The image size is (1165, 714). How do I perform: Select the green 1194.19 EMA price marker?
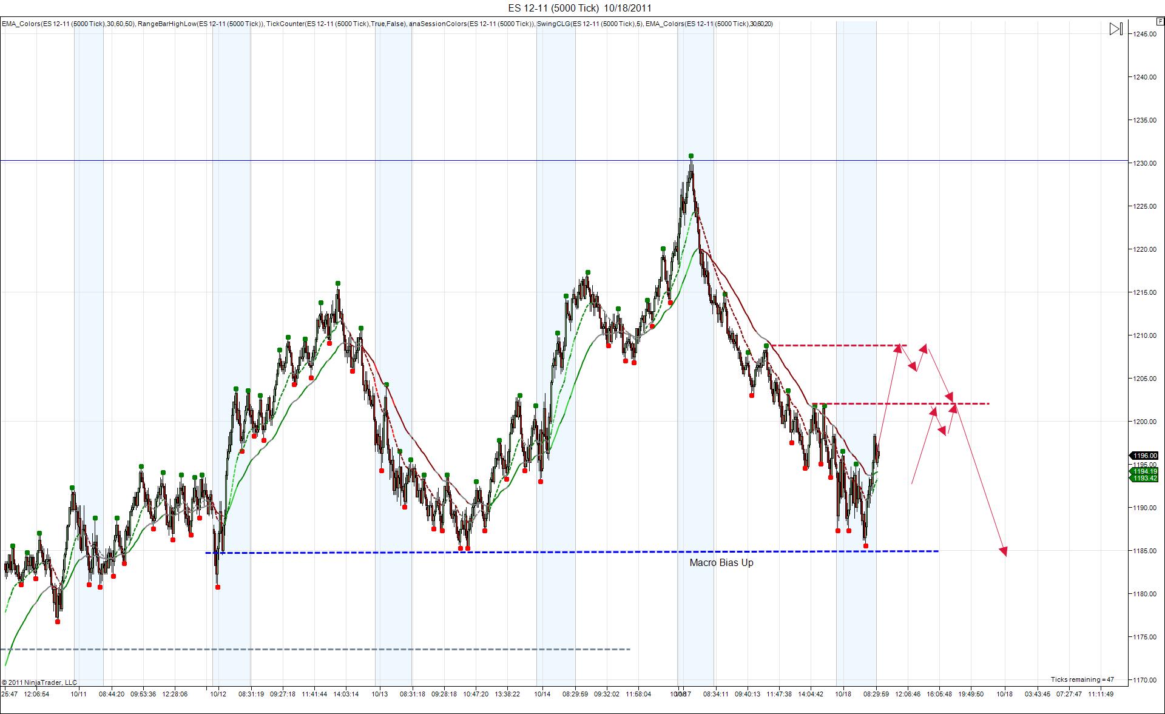pos(1144,471)
